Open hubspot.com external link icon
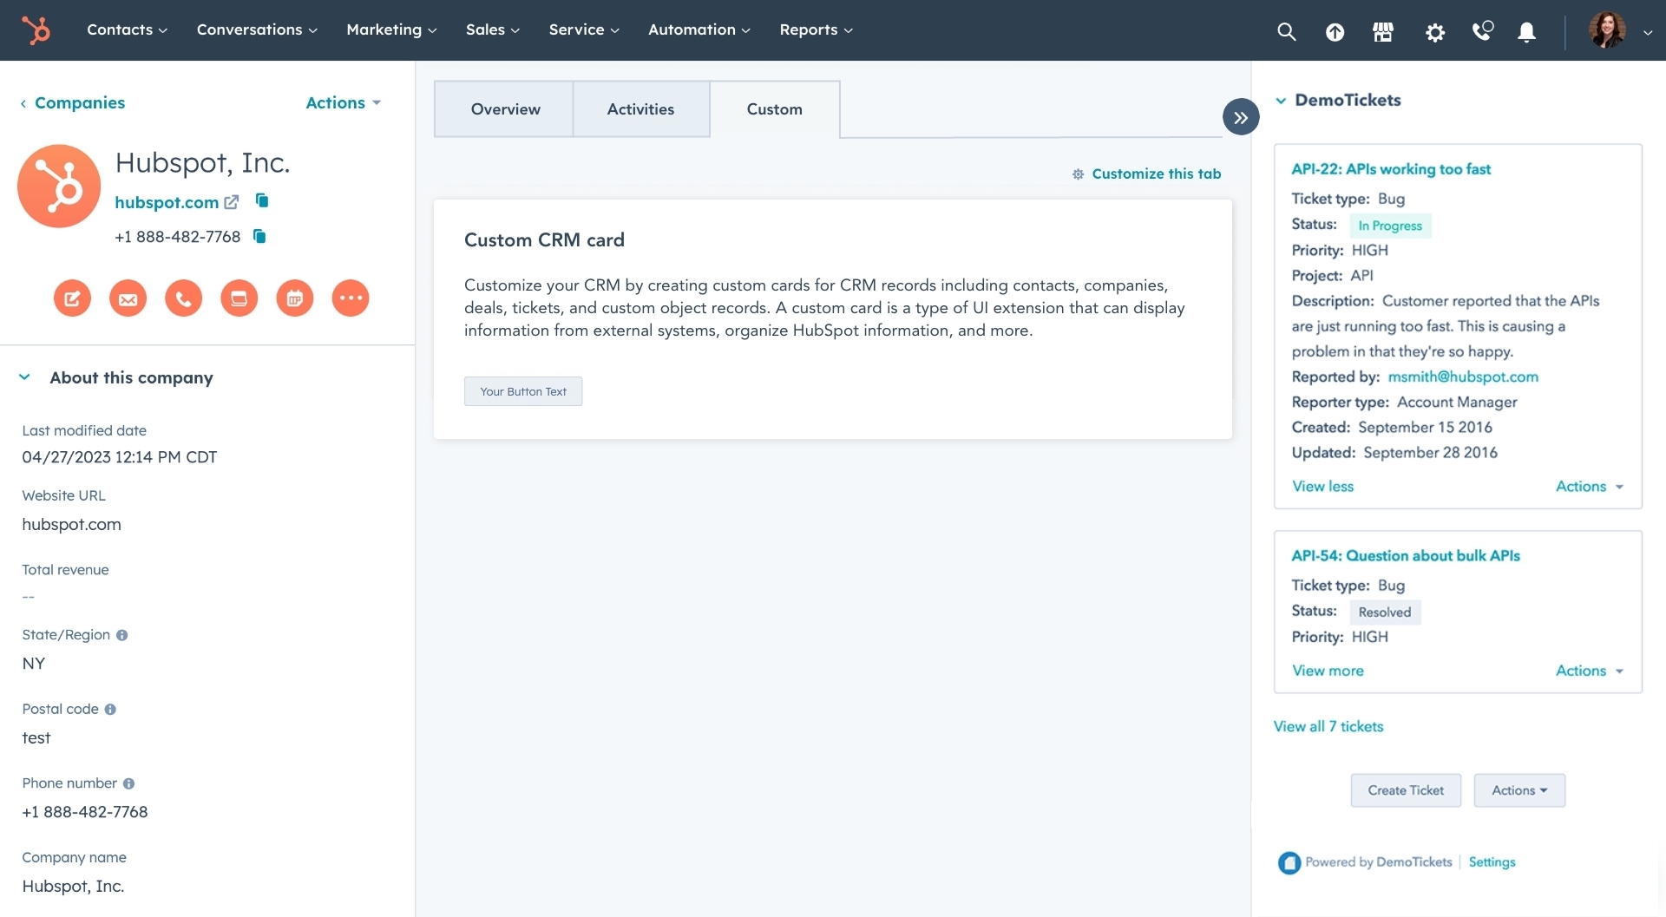Viewport: 1666px width, 917px height. point(231,202)
